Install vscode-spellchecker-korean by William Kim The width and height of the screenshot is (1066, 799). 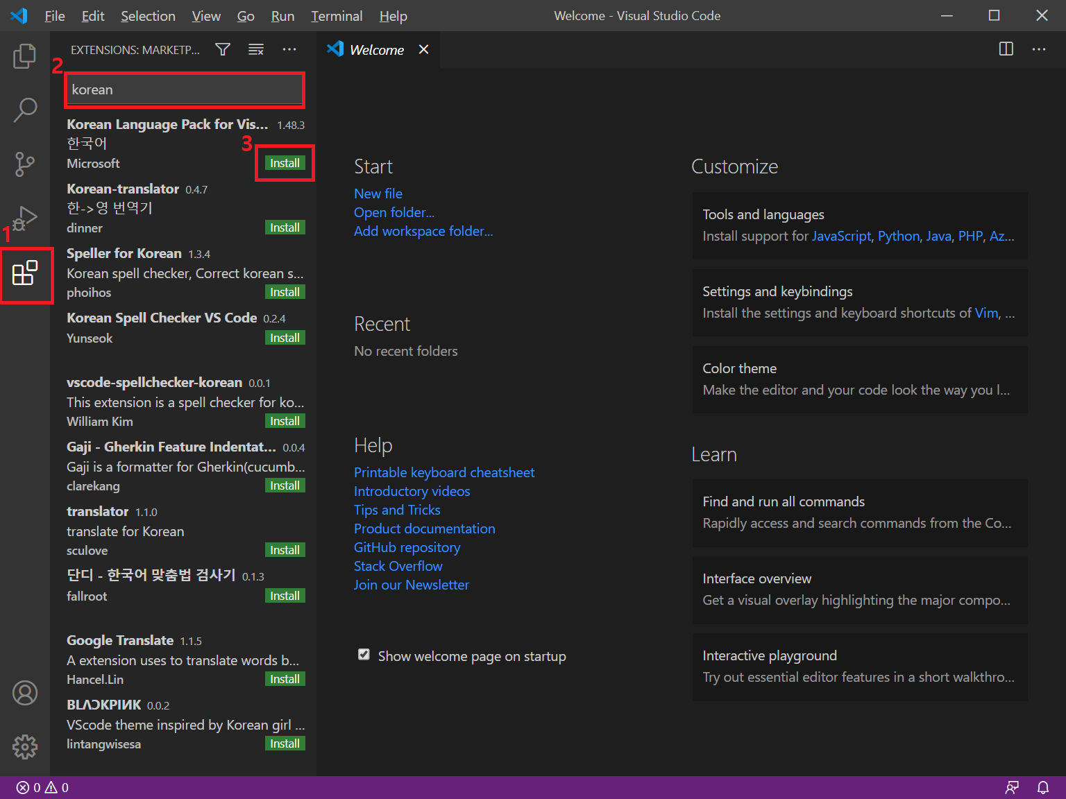285,421
